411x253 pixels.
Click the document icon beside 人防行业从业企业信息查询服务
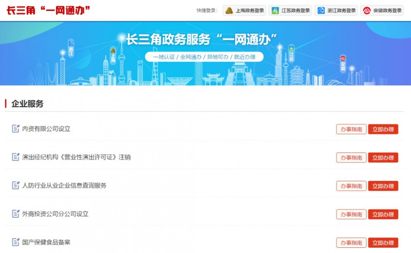coord(16,185)
